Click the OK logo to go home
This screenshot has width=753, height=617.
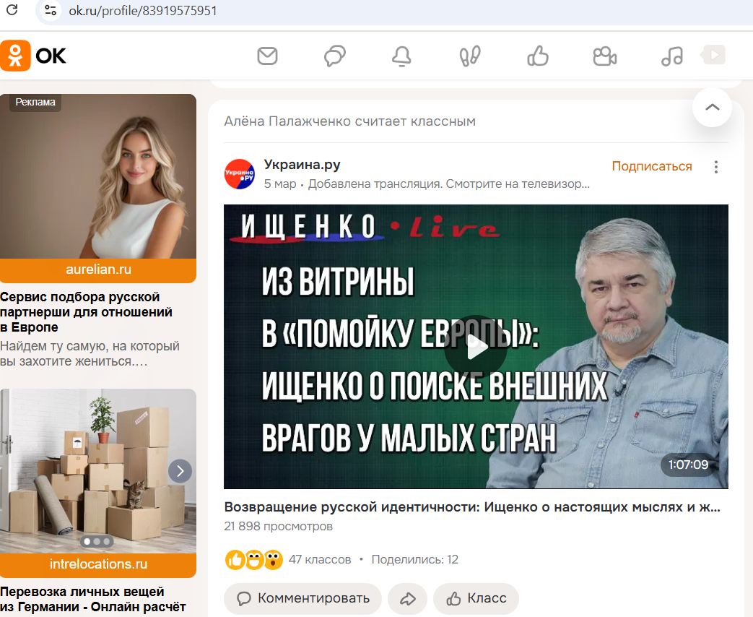click(33, 56)
